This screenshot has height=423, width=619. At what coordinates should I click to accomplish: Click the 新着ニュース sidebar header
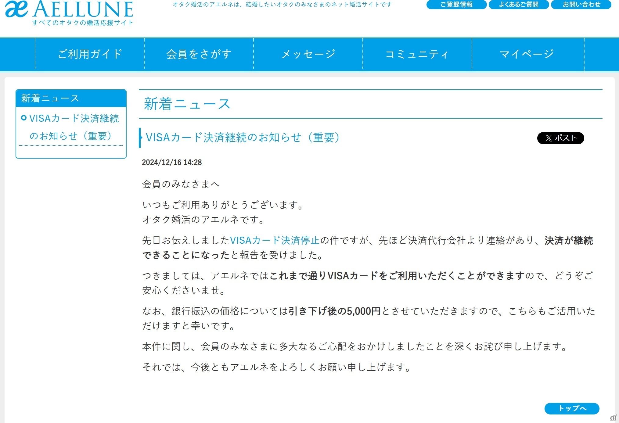point(71,98)
